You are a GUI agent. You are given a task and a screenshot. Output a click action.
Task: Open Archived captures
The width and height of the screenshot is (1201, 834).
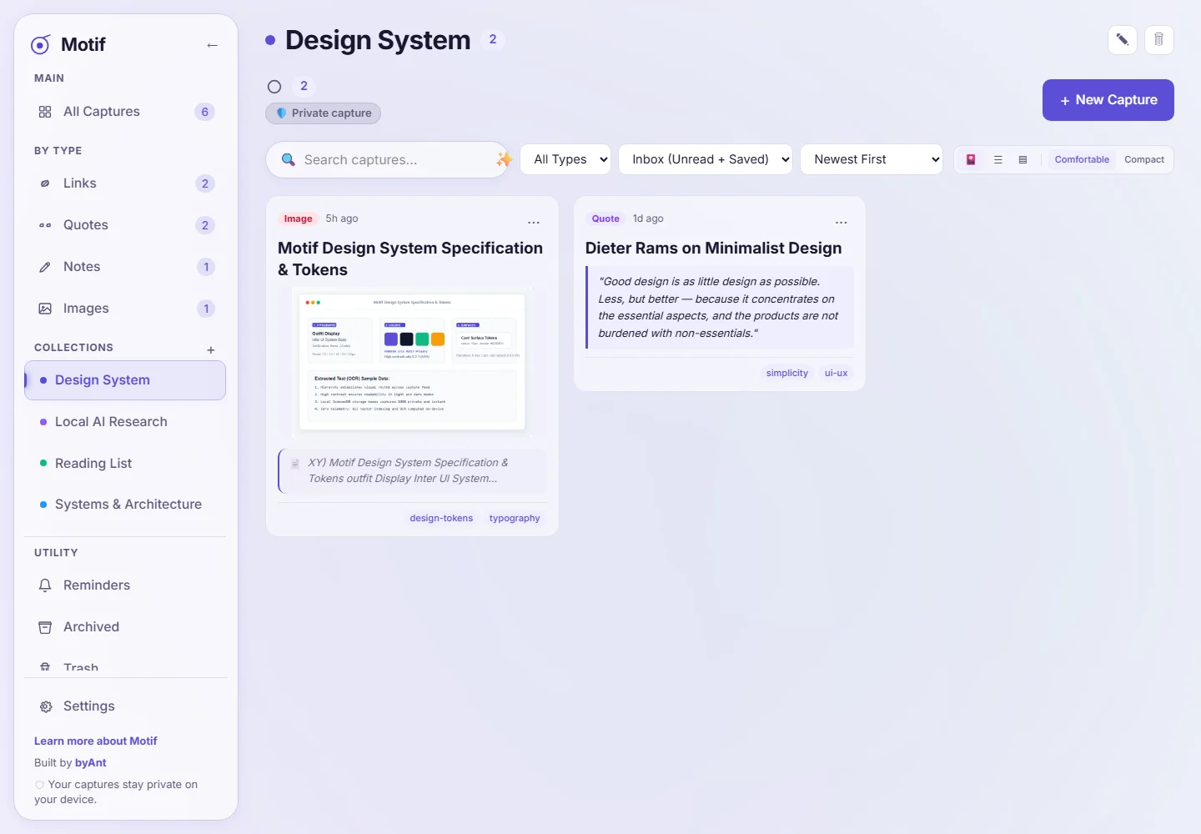point(125,627)
